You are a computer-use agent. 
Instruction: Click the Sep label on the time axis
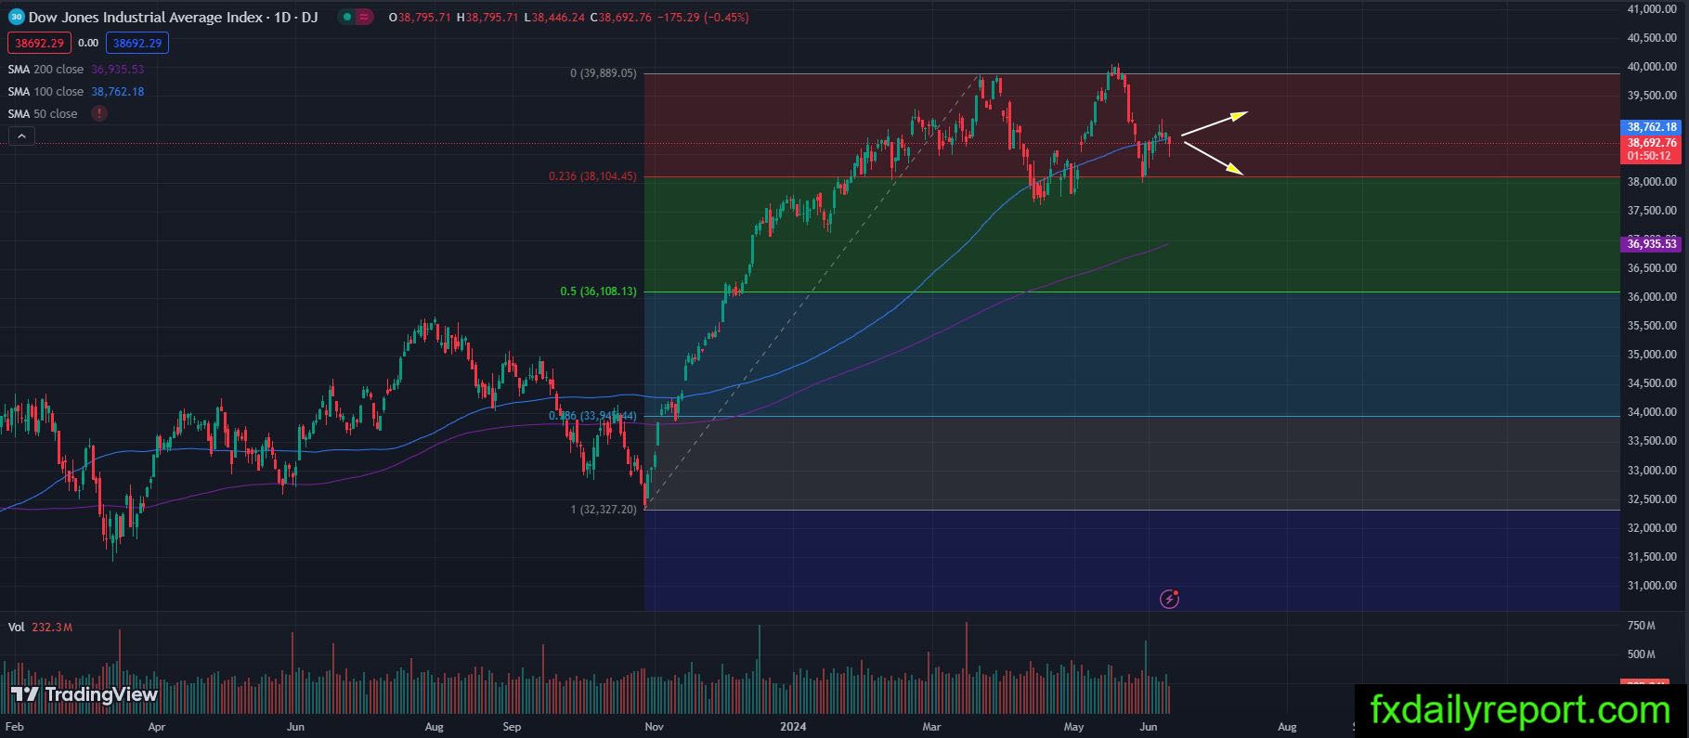point(512,727)
